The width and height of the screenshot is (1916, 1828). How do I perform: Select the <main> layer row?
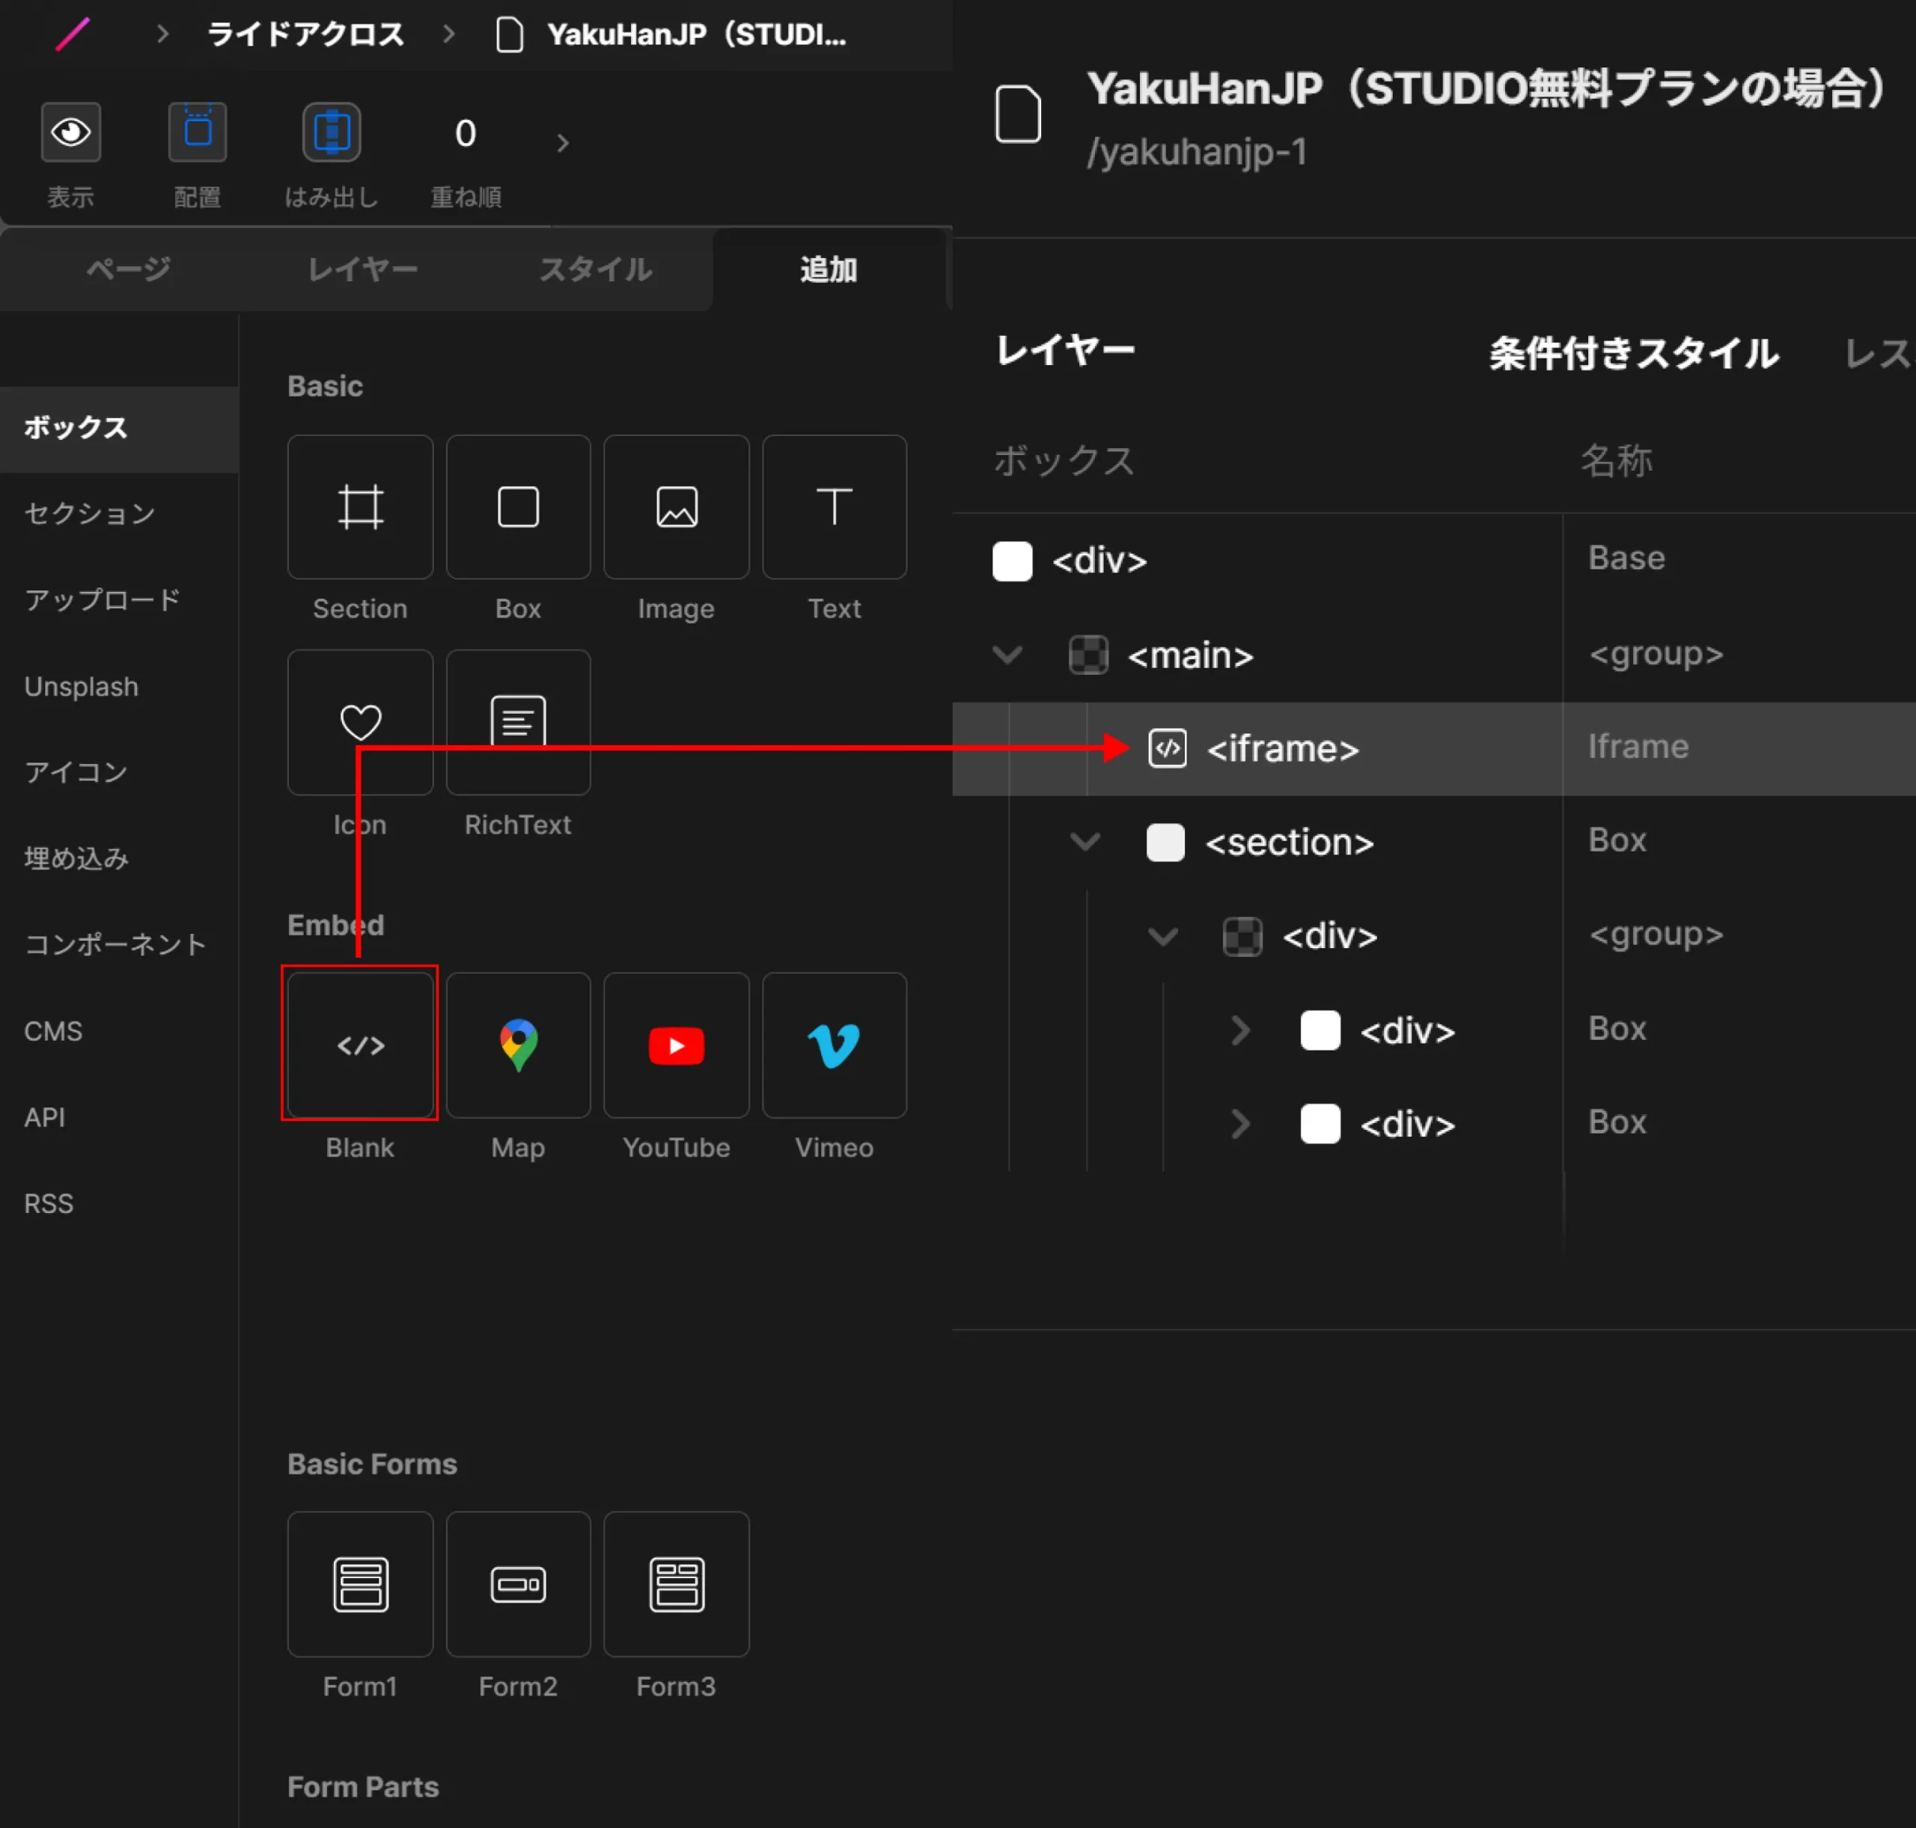click(1433, 655)
